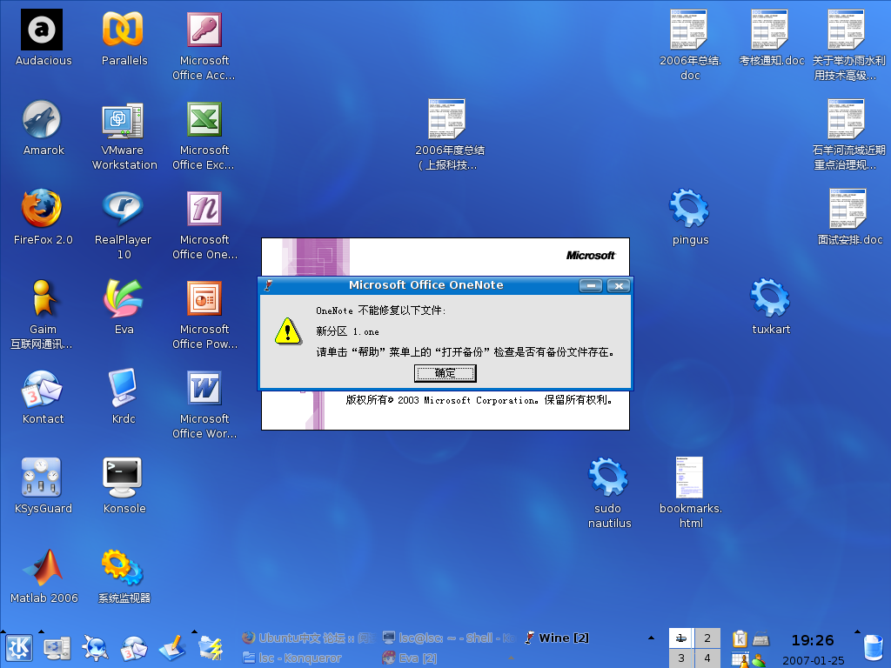The height and width of the screenshot is (668, 891).
Task: Expand the arrow above the trash bin
Action: (x=857, y=631)
